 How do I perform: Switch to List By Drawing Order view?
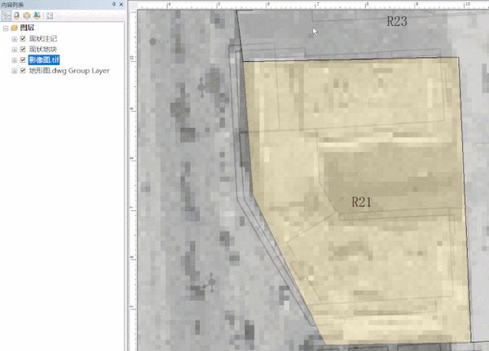(7, 15)
